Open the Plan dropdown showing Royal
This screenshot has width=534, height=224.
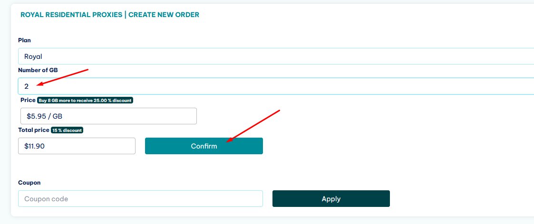point(276,56)
